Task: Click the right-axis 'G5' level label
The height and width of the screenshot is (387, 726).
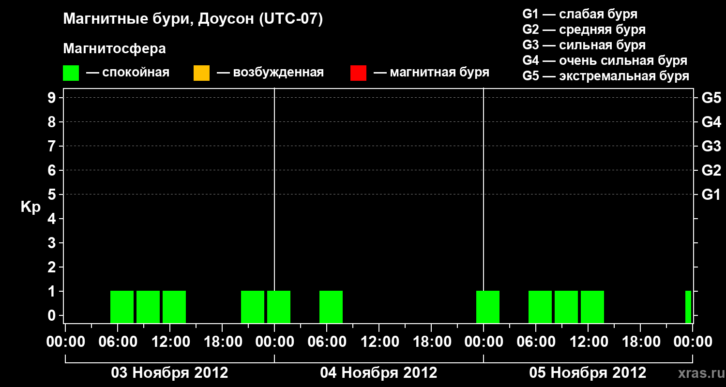Action: coord(711,98)
